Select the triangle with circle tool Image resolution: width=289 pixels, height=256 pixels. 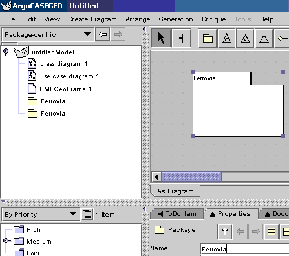tap(226, 38)
